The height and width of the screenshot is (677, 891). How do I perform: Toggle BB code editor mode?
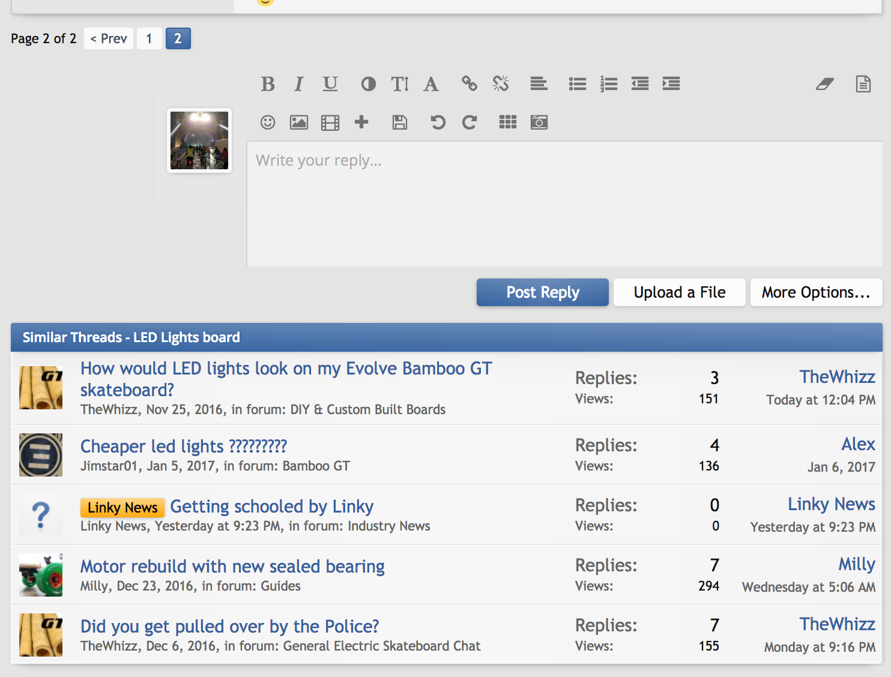(863, 84)
